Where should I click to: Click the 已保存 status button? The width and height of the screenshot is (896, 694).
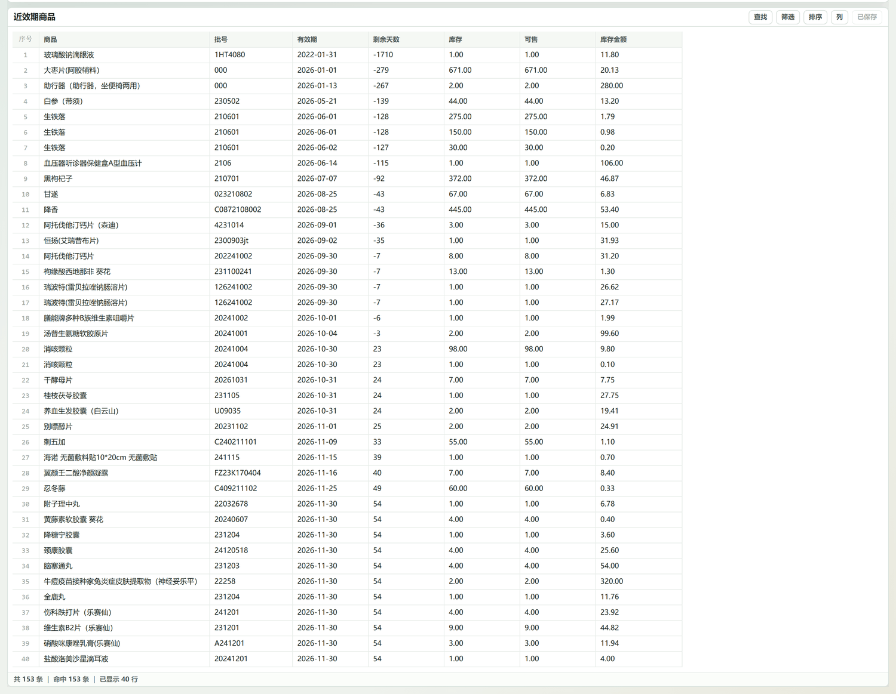pos(867,17)
